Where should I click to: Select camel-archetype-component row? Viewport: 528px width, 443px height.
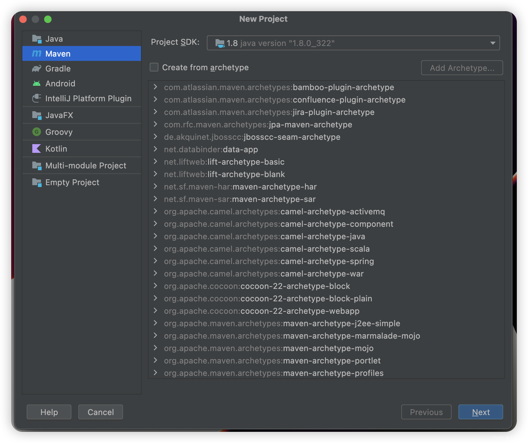point(326,224)
